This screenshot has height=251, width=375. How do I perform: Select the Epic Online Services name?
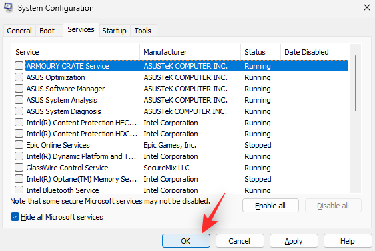58,145
